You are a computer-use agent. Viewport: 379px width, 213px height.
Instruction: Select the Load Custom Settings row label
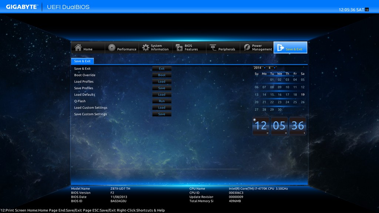(91, 108)
